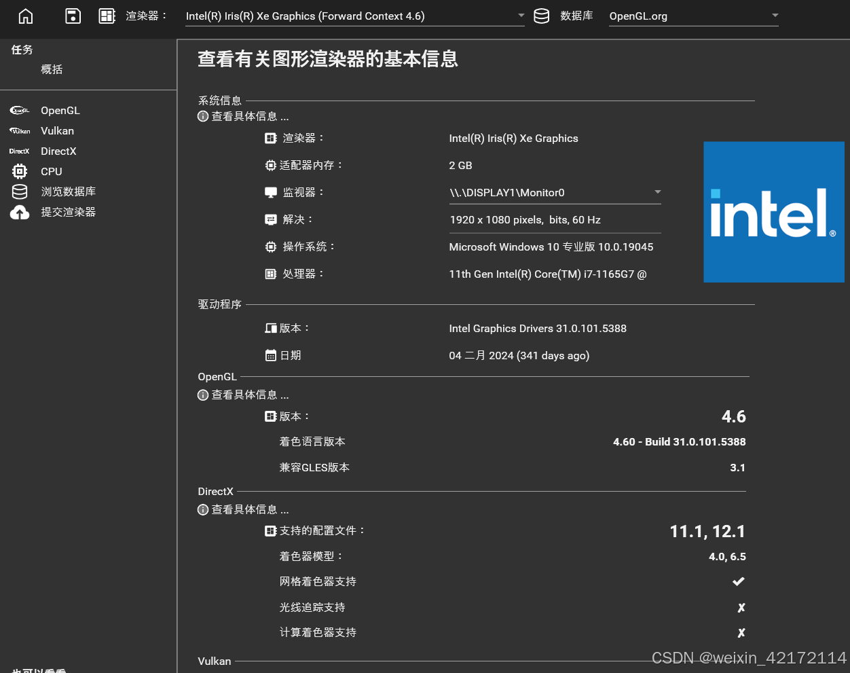Click the 网格着色器支持 checkmark
Image resolution: width=850 pixels, height=673 pixels.
tap(739, 582)
